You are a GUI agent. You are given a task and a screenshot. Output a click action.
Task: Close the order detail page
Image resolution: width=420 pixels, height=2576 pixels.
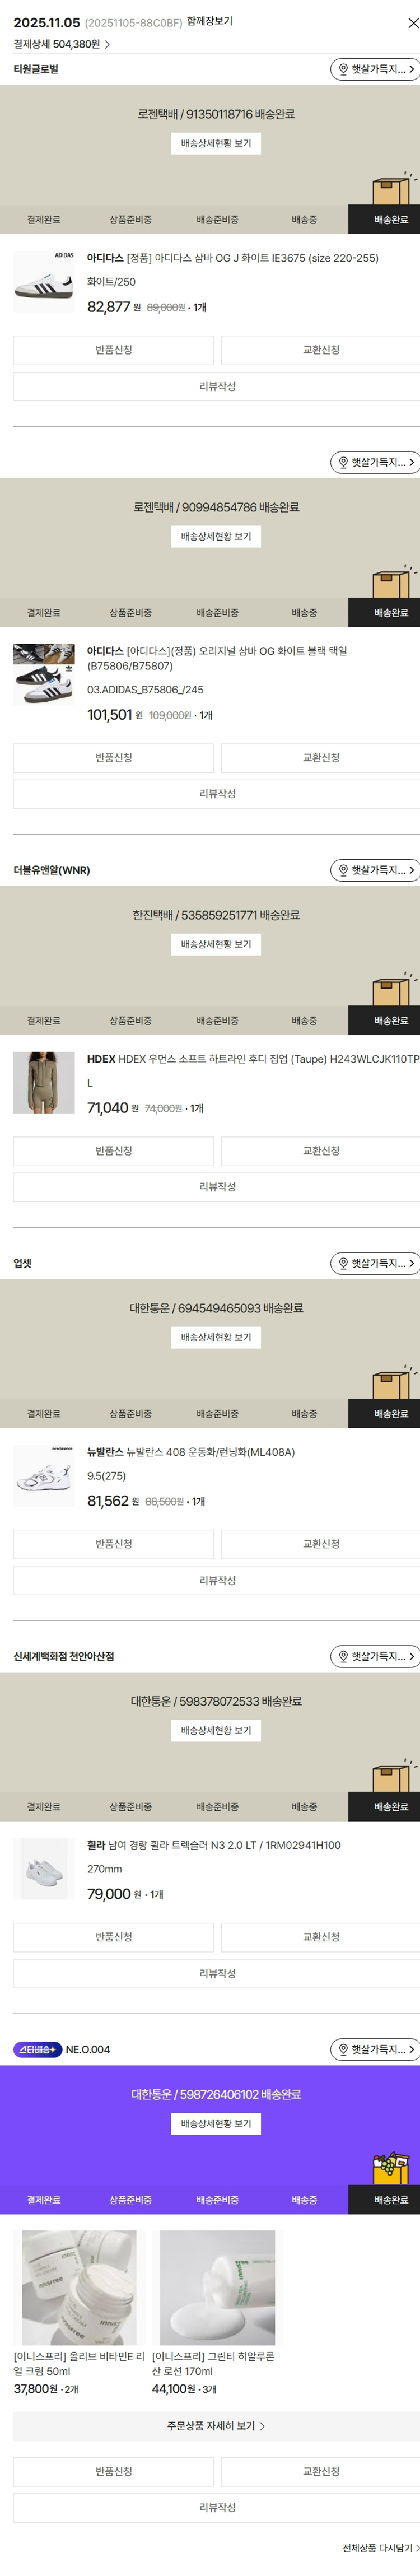pyautogui.click(x=412, y=22)
